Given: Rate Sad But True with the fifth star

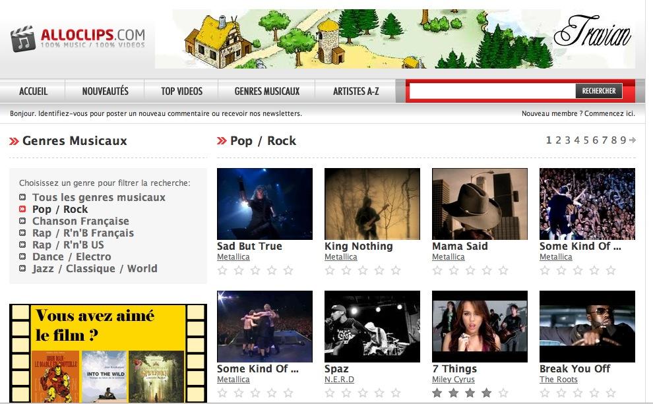Looking at the screenshot, I should tap(288, 270).
